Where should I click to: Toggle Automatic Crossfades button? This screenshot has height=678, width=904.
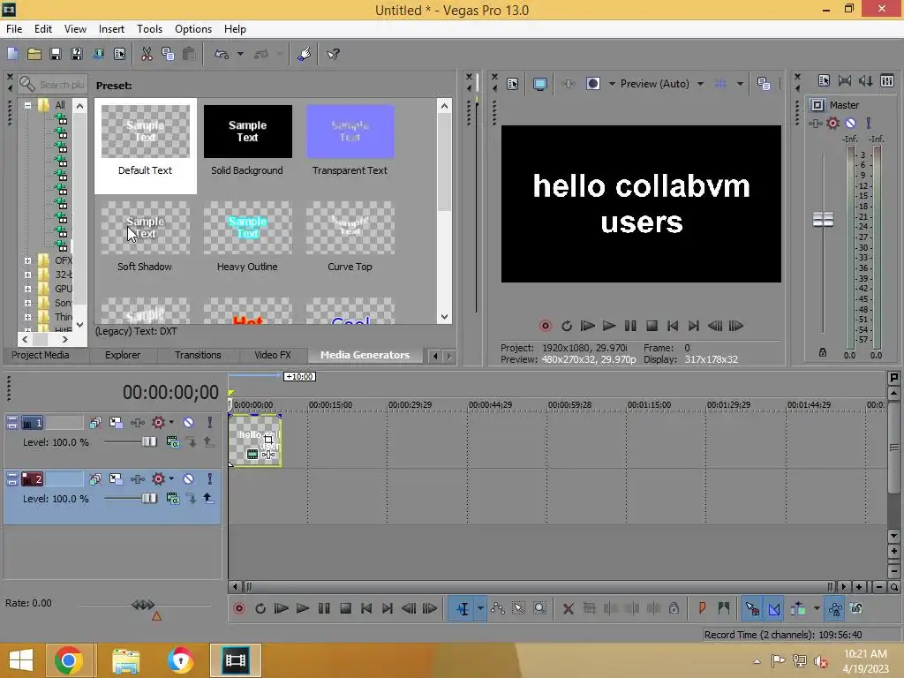(x=774, y=609)
